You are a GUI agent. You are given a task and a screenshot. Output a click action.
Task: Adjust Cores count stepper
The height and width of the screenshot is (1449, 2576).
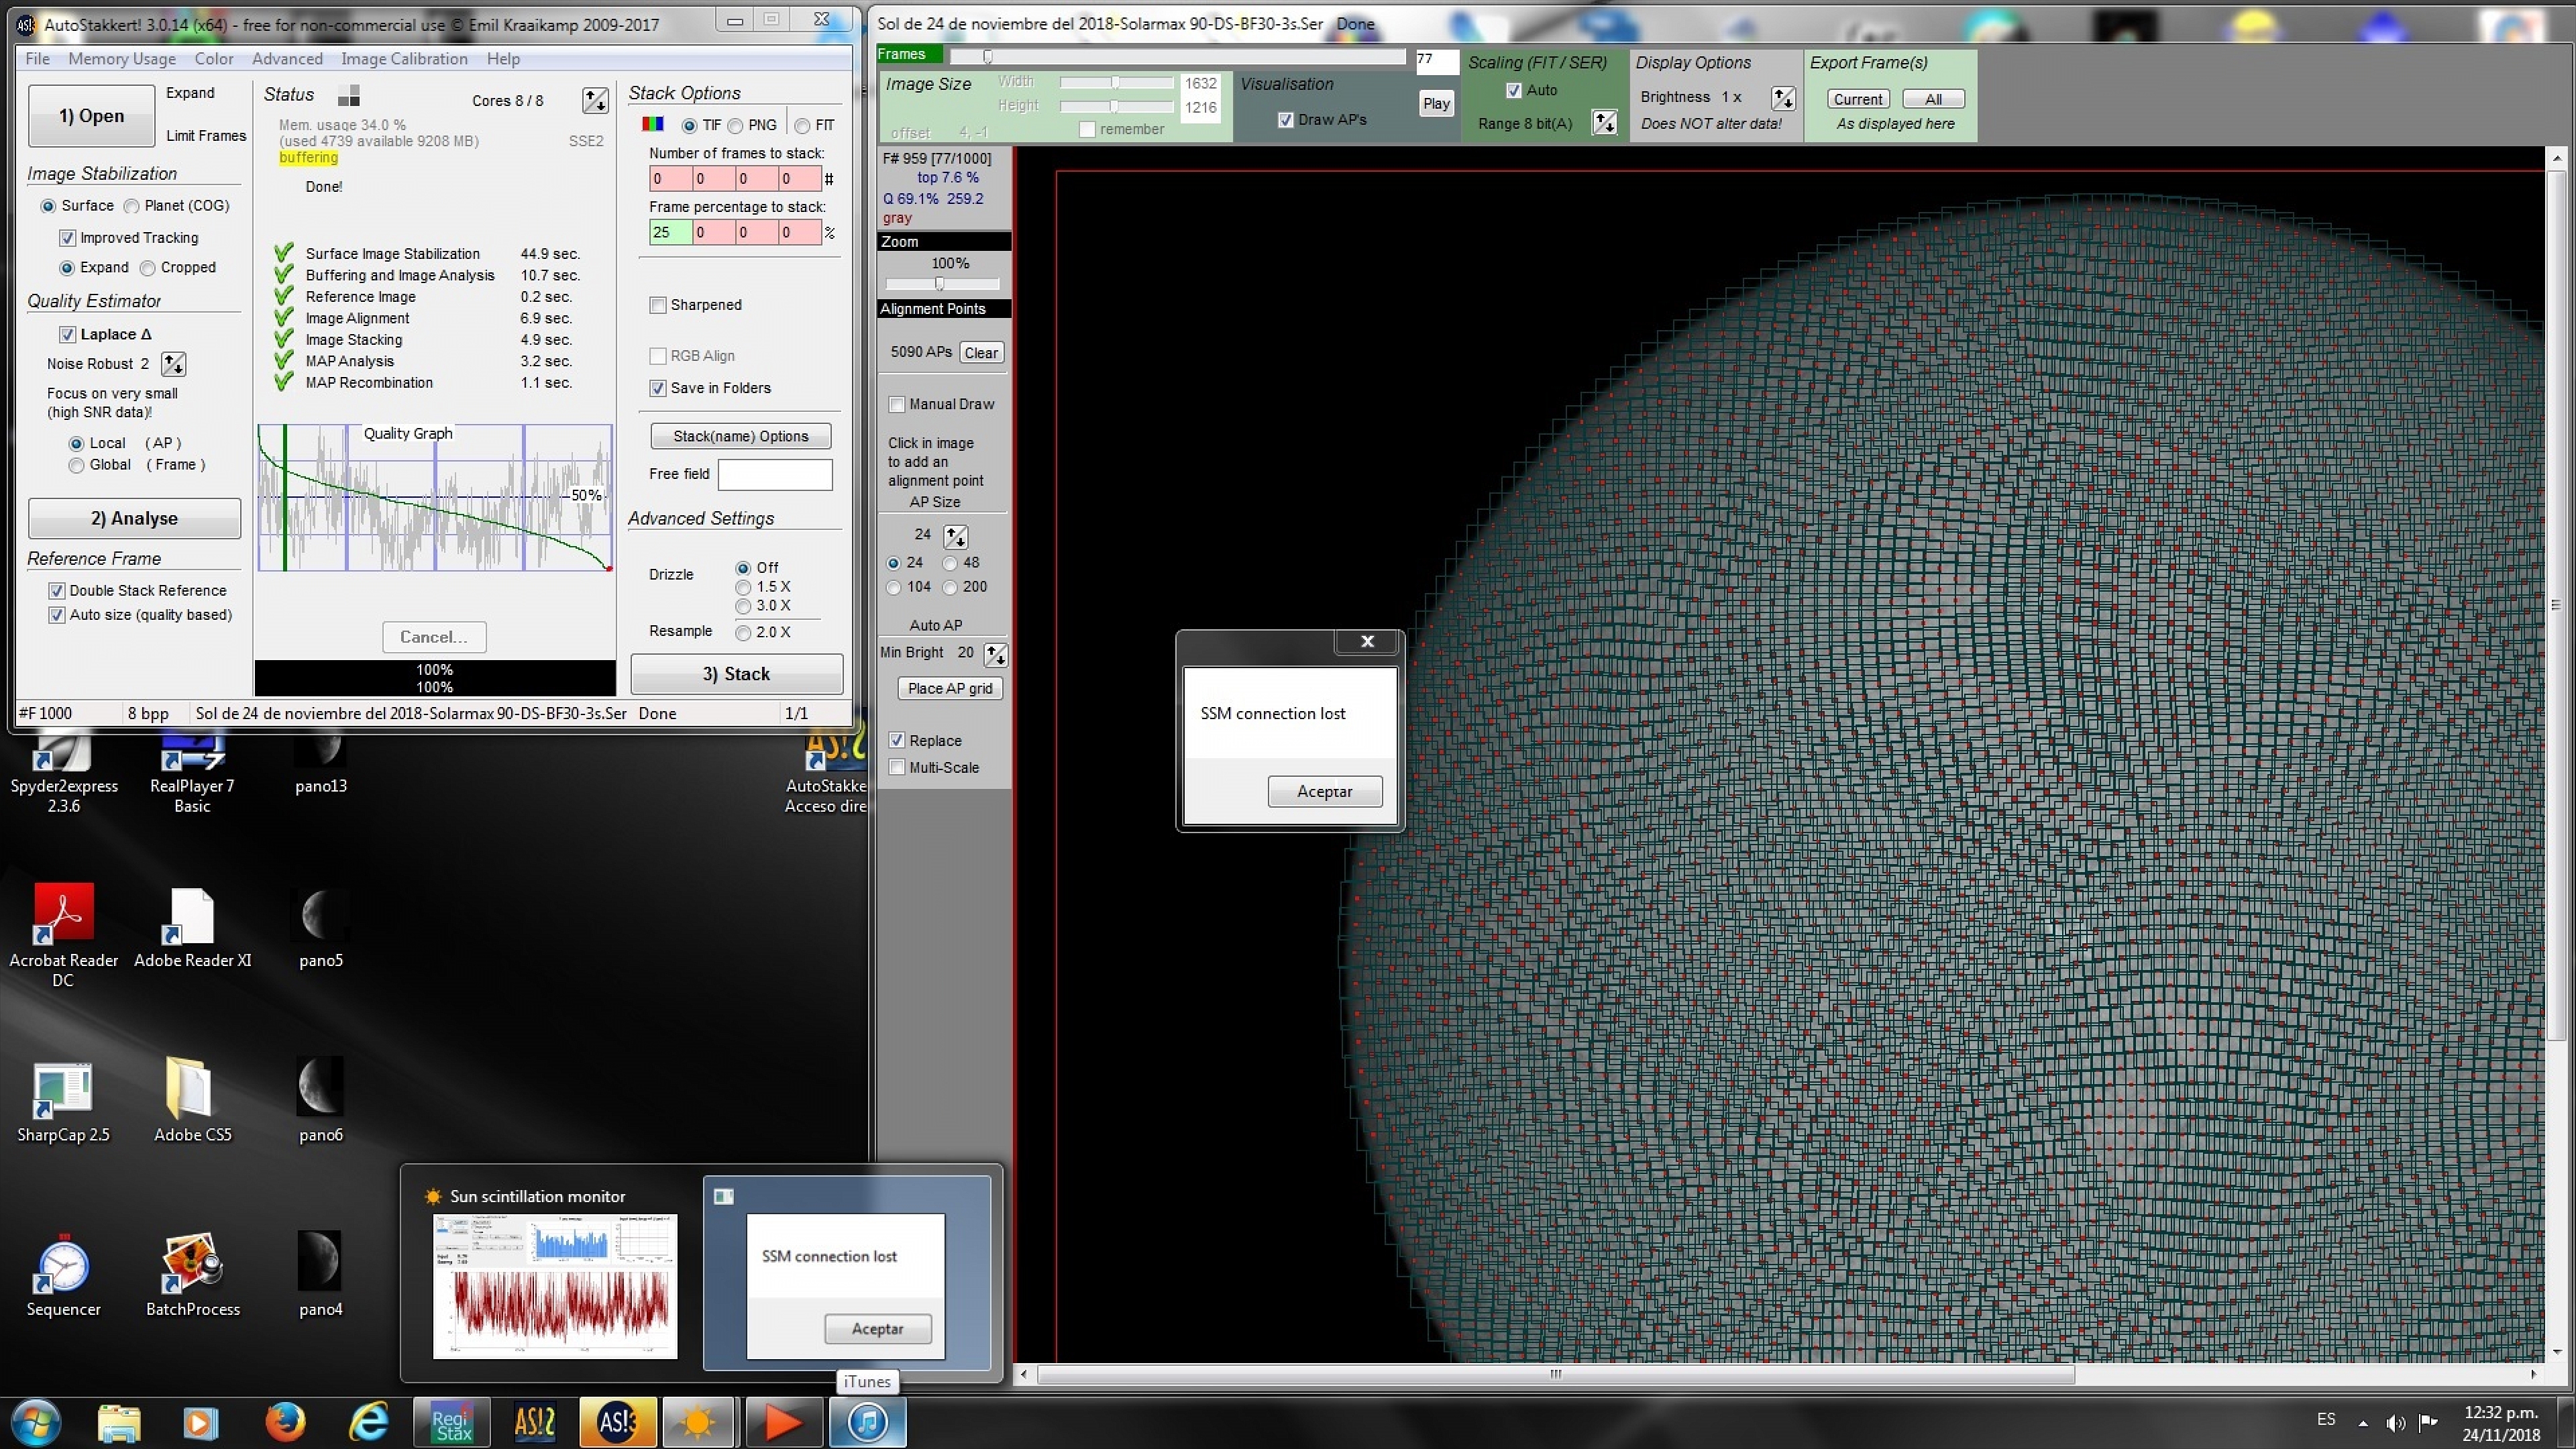click(x=595, y=100)
